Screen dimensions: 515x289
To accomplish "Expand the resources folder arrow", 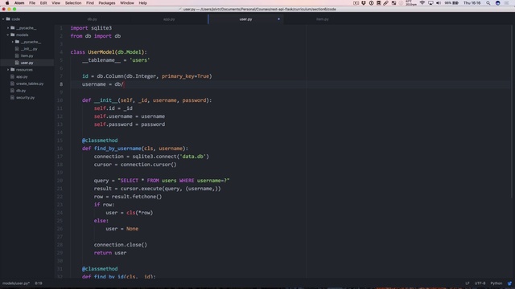I will coord(8,70).
